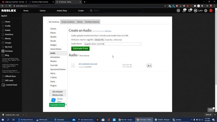Follow the Click here help link
The height and width of the screenshot is (122, 217).
[x=108, y=31]
